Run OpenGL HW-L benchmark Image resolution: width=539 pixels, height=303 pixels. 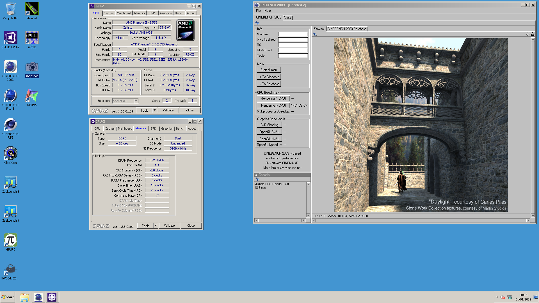pos(269,139)
